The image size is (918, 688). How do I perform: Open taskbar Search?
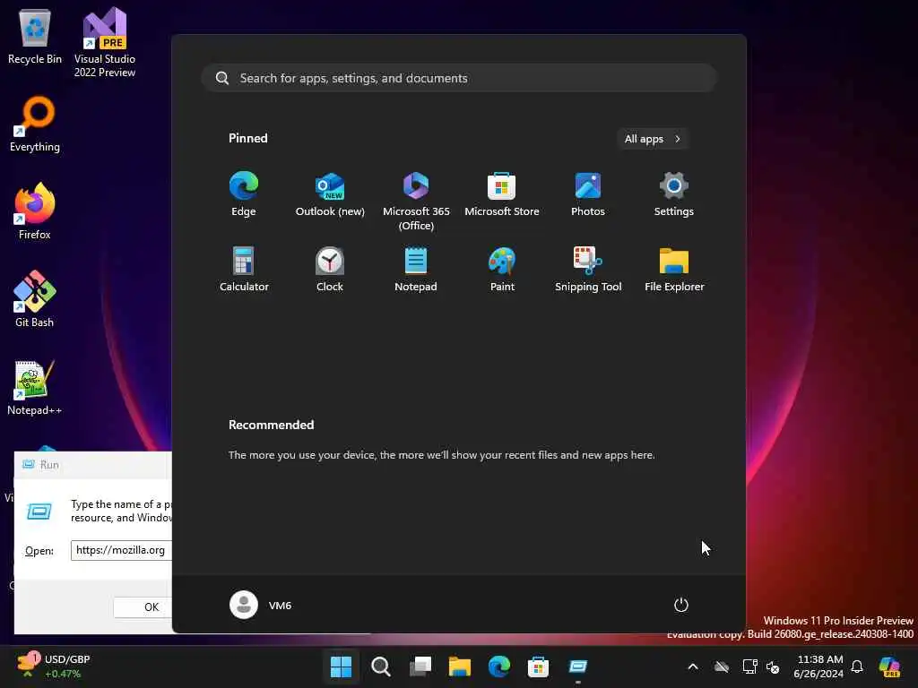pos(380,666)
